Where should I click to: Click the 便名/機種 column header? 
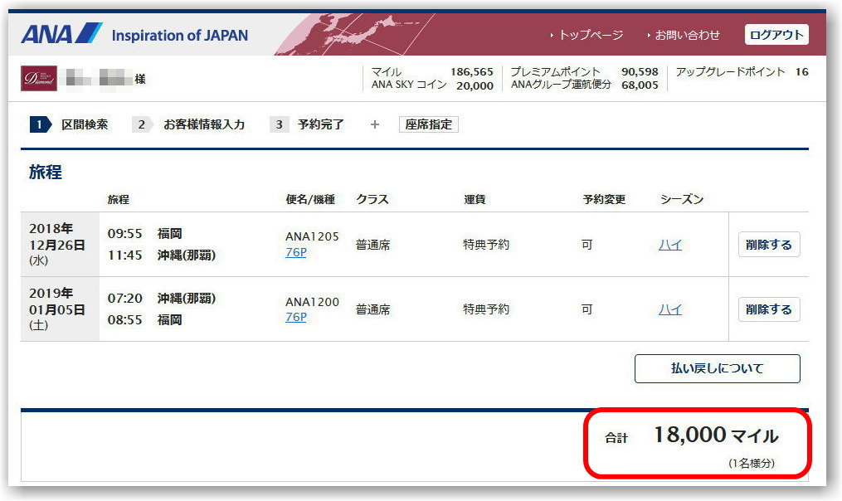[x=310, y=200]
